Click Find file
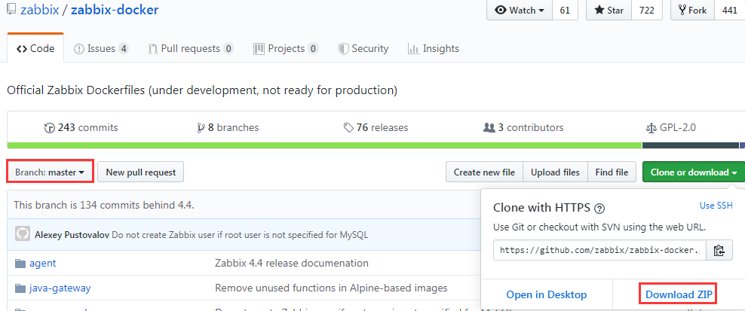 click(612, 172)
